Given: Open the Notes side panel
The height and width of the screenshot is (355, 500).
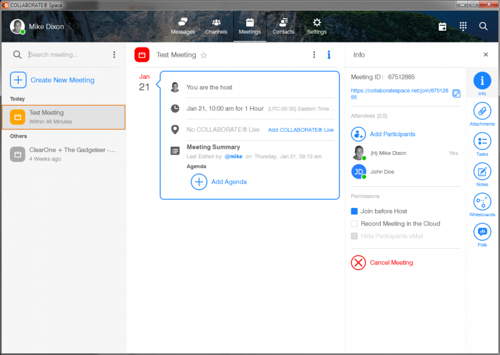Looking at the screenshot, I should coord(482,174).
